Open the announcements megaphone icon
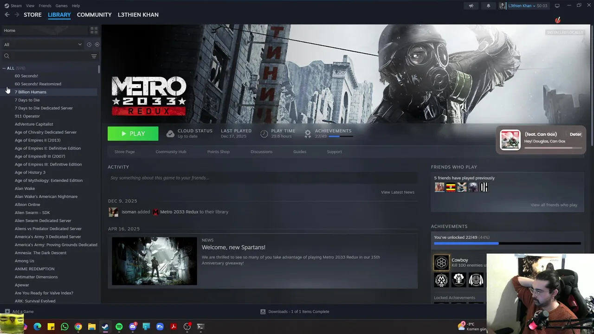The height and width of the screenshot is (334, 594). coord(471,6)
